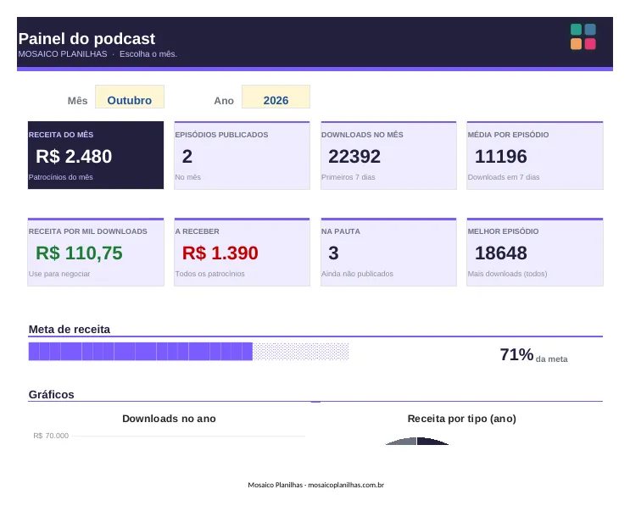Select the R$ 2.480 revenue value
630x506 pixels.
click(74, 156)
